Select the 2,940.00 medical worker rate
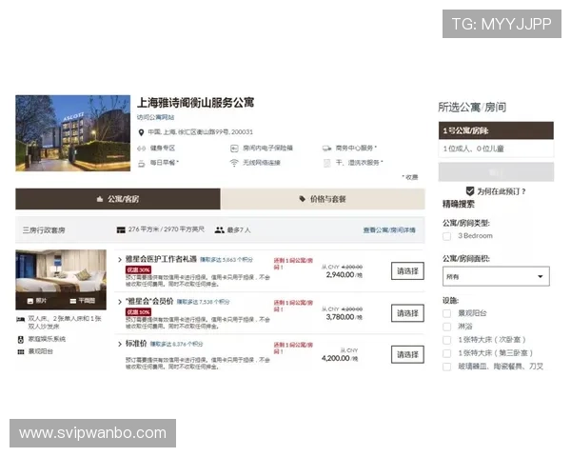The image size is (571, 457). coord(407,270)
